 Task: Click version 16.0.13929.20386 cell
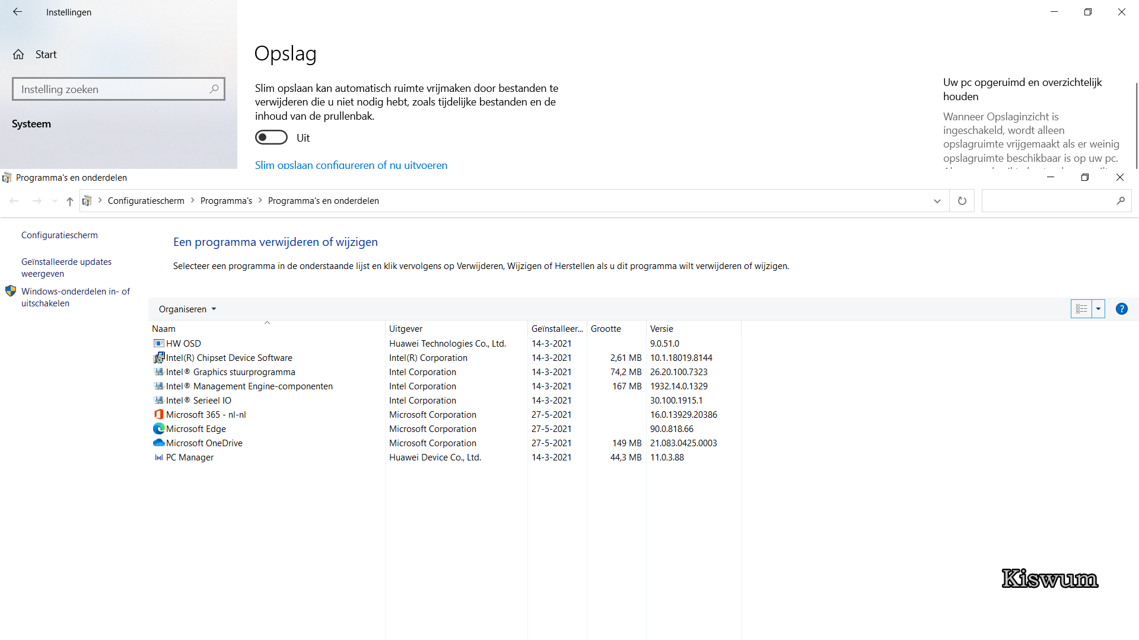coord(683,415)
